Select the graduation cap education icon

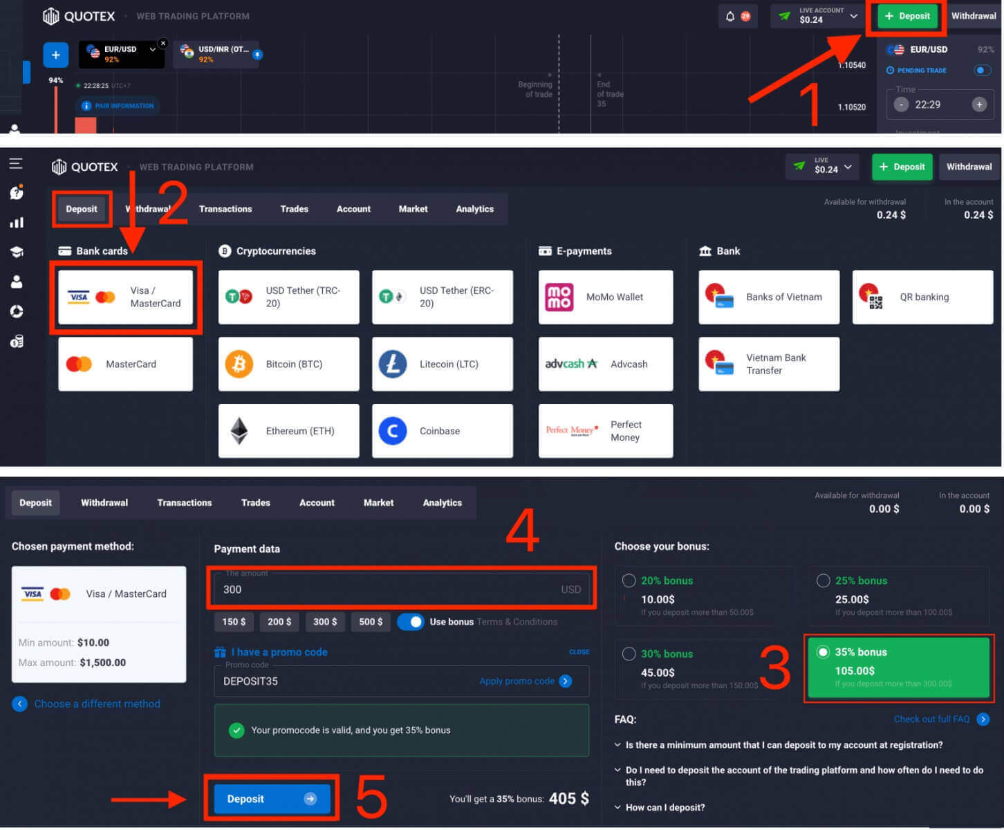point(17,252)
